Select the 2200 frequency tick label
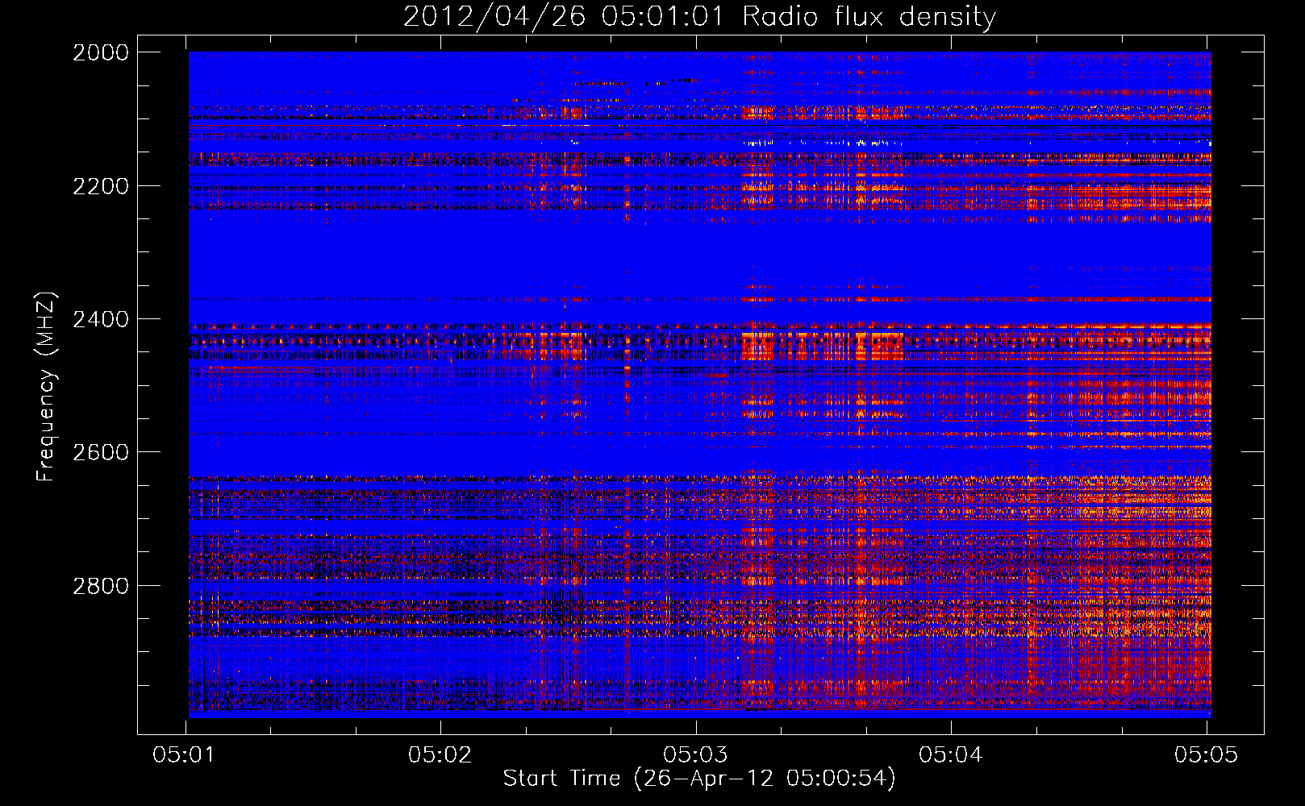This screenshot has height=806, width=1305. (x=101, y=186)
